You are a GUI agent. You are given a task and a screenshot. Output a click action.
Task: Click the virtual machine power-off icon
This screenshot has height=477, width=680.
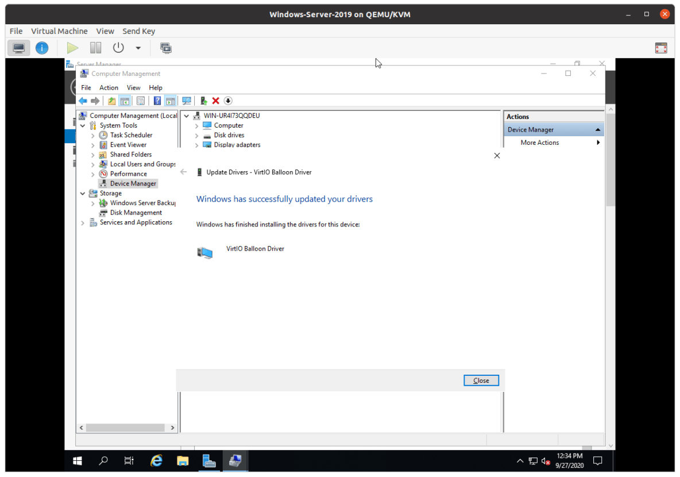point(119,48)
